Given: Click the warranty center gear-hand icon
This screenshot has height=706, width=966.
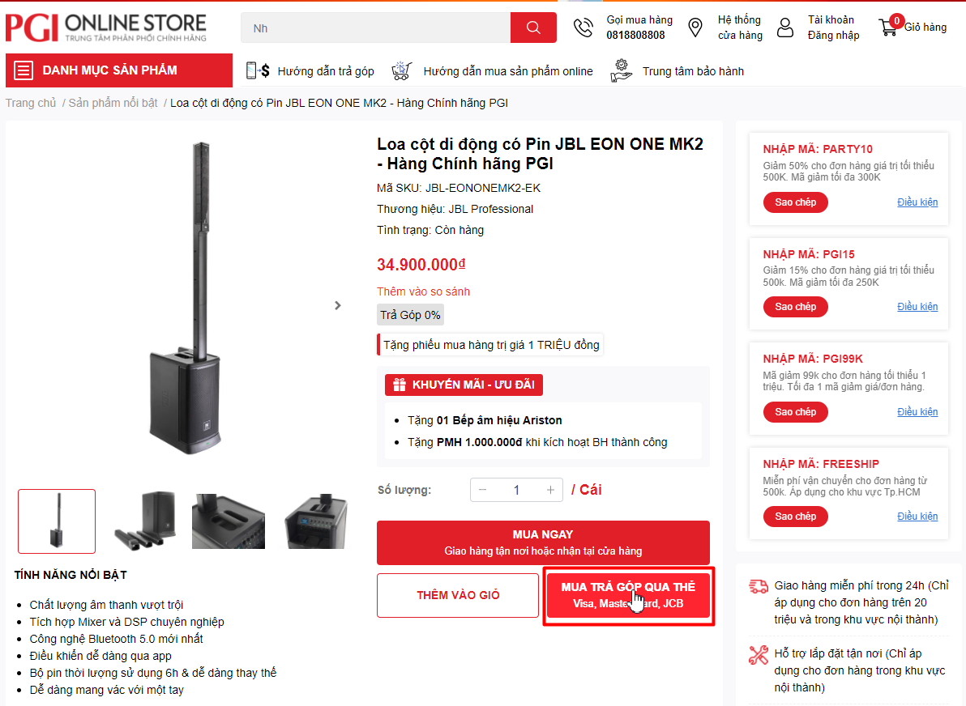Looking at the screenshot, I should (x=621, y=70).
